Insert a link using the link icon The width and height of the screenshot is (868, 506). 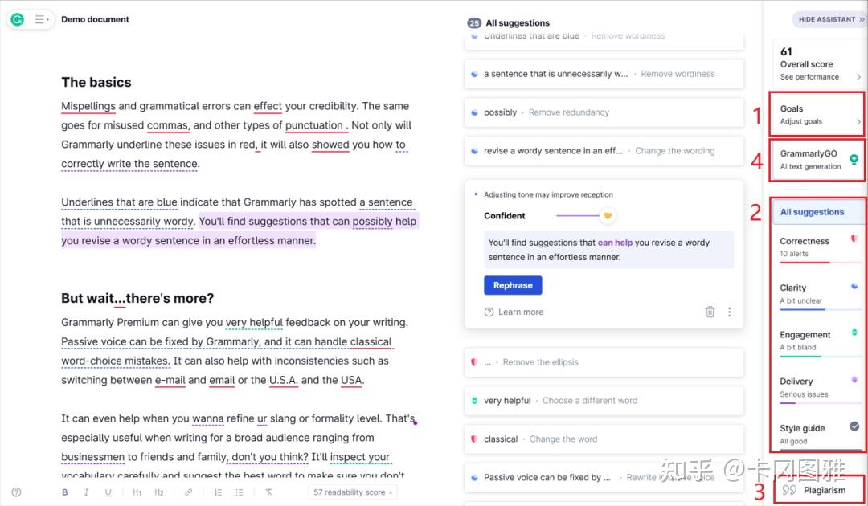point(186,492)
